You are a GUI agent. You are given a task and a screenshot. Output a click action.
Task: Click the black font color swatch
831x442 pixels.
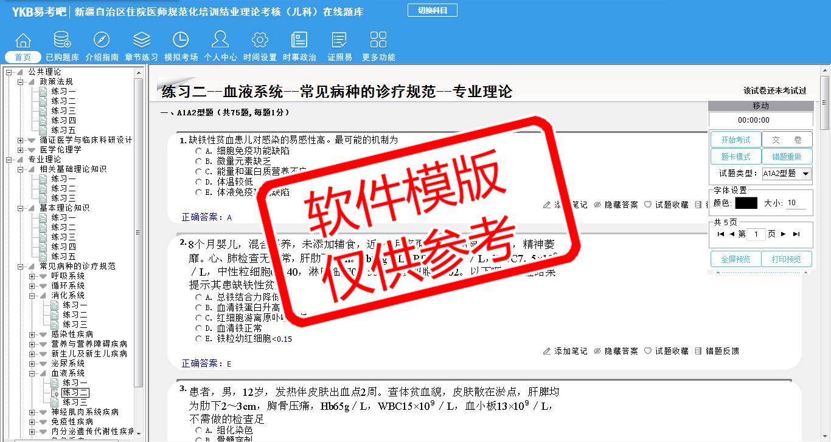click(x=746, y=203)
